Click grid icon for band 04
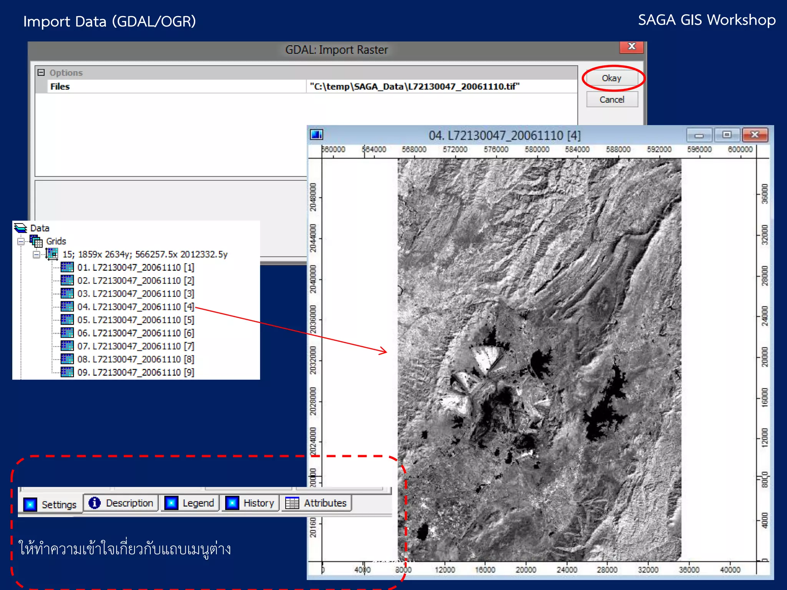787x590 pixels. pyautogui.click(x=67, y=306)
